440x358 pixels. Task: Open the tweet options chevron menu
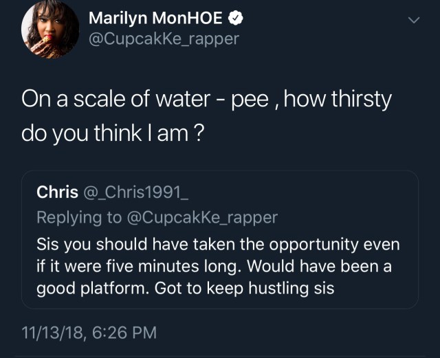click(413, 21)
